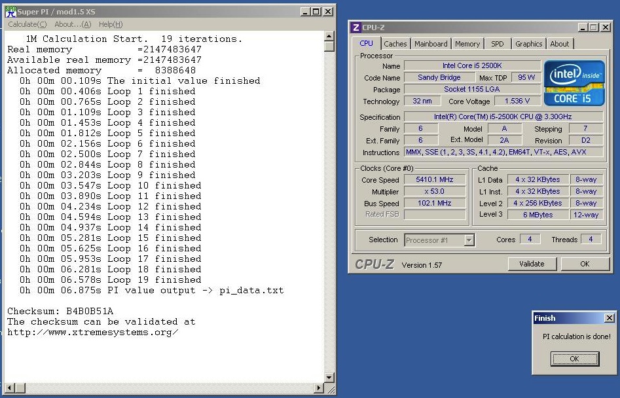The image size is (620, 398).
Task: Open the About menu in Super PI
Action: [x=73, y=24]
